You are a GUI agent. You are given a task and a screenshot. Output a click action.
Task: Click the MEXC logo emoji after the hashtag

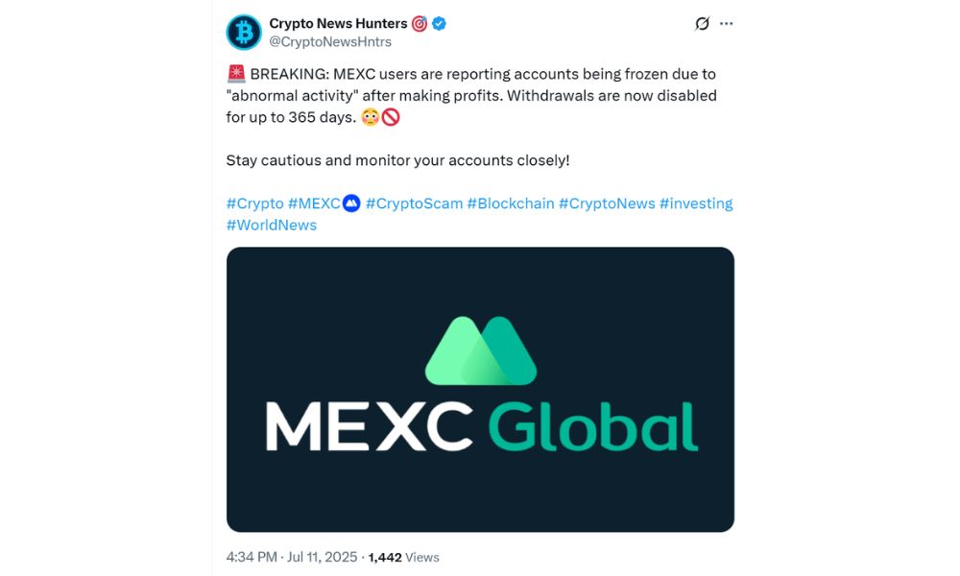coord(351,204)
